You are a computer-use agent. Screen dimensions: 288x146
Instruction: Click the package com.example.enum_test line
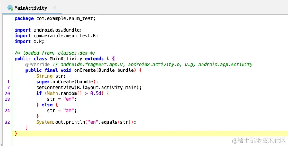point(55,18)
